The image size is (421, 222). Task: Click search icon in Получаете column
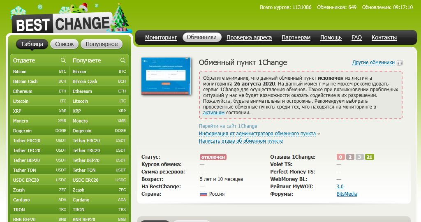pyautogui.click(x=123, y=60)
